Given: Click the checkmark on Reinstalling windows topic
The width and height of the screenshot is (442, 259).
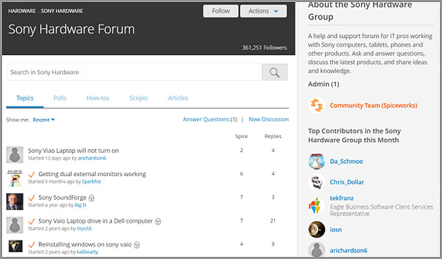Looking at the screenshot, I should pyautogui.click(x=32, y=244).
